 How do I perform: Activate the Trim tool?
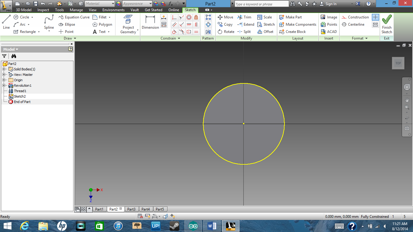point(245,17)
